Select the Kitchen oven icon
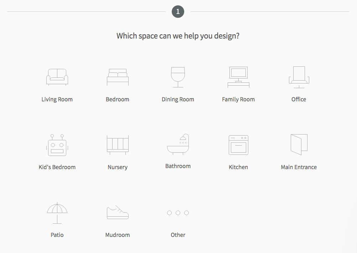The image size is (357, 253). point(238,145)
